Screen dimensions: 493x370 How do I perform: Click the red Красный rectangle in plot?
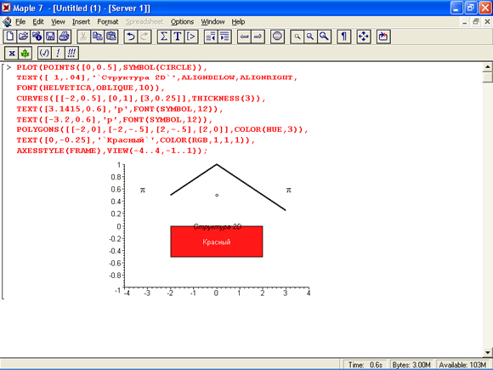pos(217,242)
